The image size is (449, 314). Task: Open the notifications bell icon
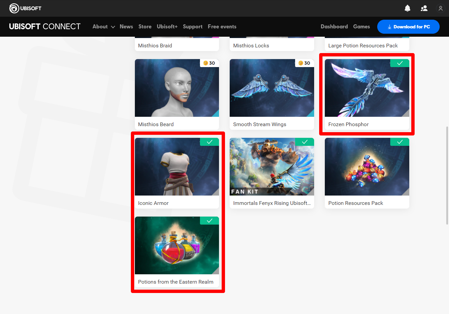point(407,8)
